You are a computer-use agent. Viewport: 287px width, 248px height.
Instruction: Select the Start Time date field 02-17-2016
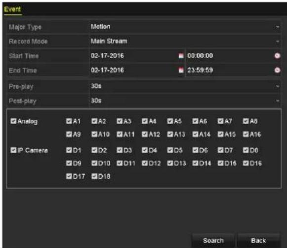[x=137, y=56]
